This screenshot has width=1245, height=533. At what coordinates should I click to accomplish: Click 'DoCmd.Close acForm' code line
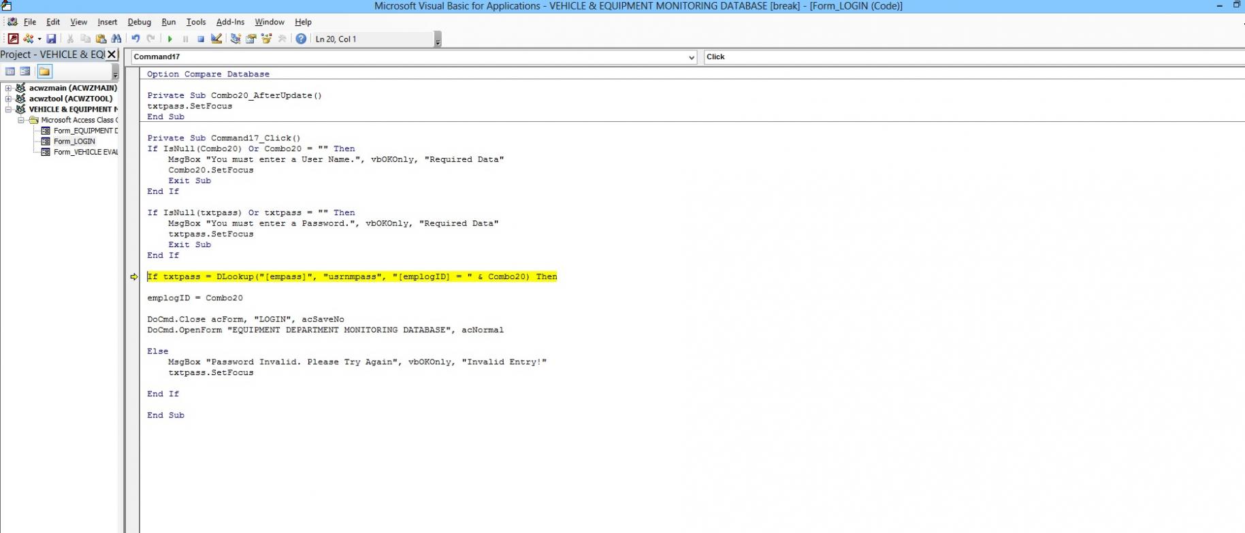(x=246, y=319)
